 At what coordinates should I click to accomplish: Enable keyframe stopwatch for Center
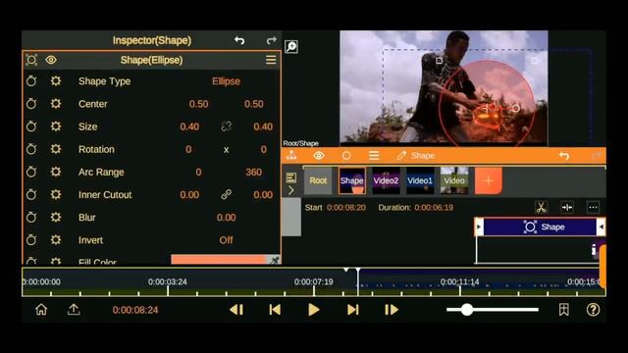[x=31, y=104]
